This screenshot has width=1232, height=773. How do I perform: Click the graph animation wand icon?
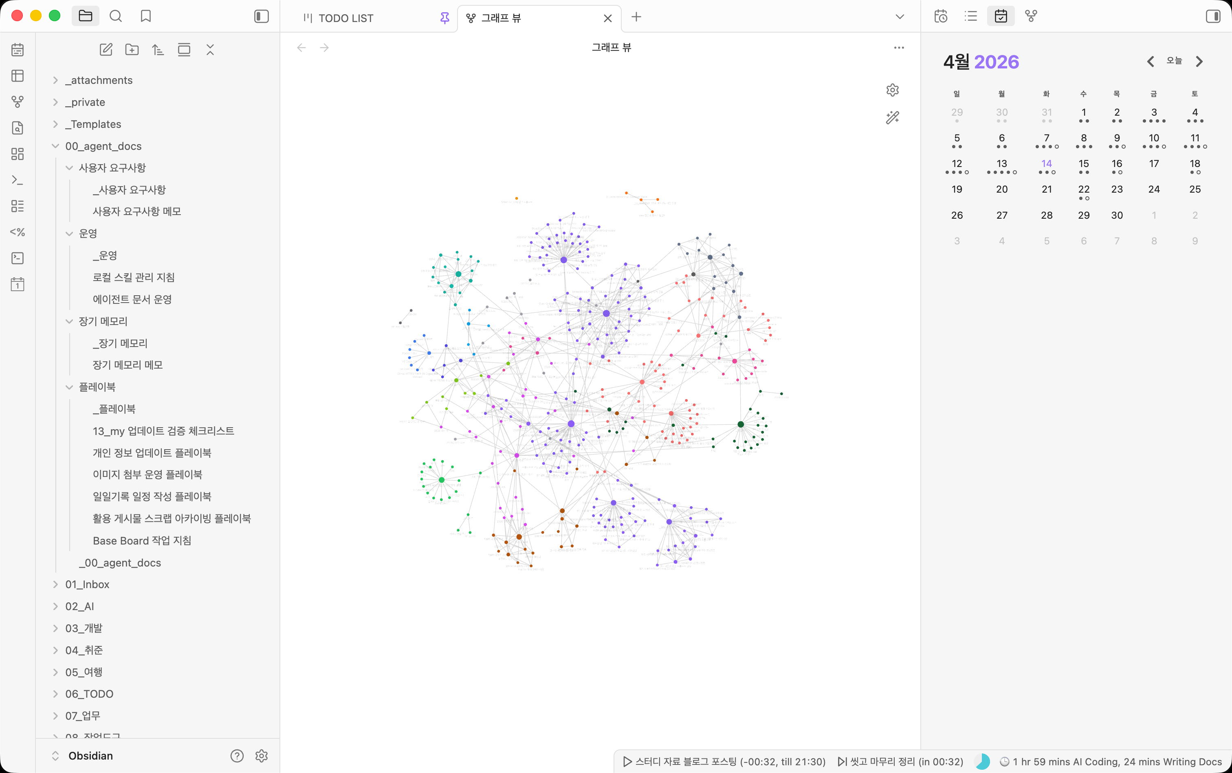[x=892, y=118]
